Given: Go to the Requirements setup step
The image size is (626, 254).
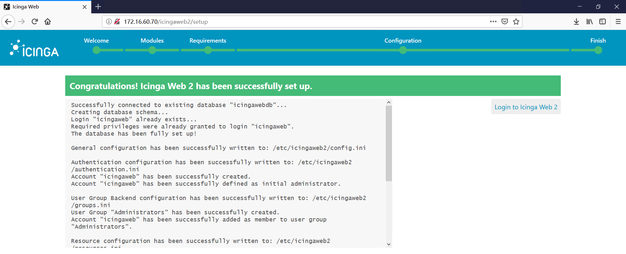Looking at the screenshot, I should (x=208, y=41).
